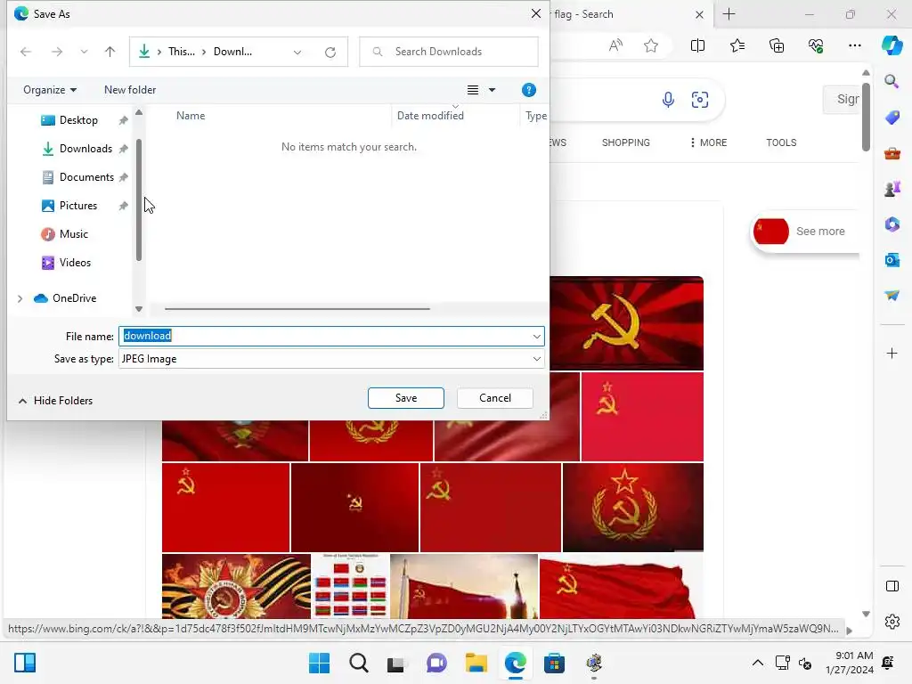Select Documents in the navigation pane

pyautogui.click(x=85, y=177)
